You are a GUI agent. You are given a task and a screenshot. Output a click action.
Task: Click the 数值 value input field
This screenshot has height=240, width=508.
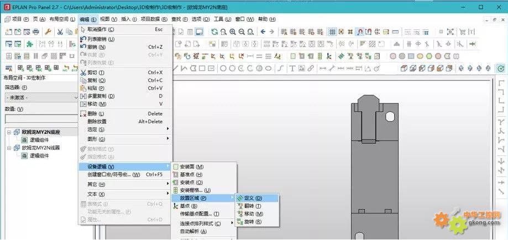[x=40, y=118]
